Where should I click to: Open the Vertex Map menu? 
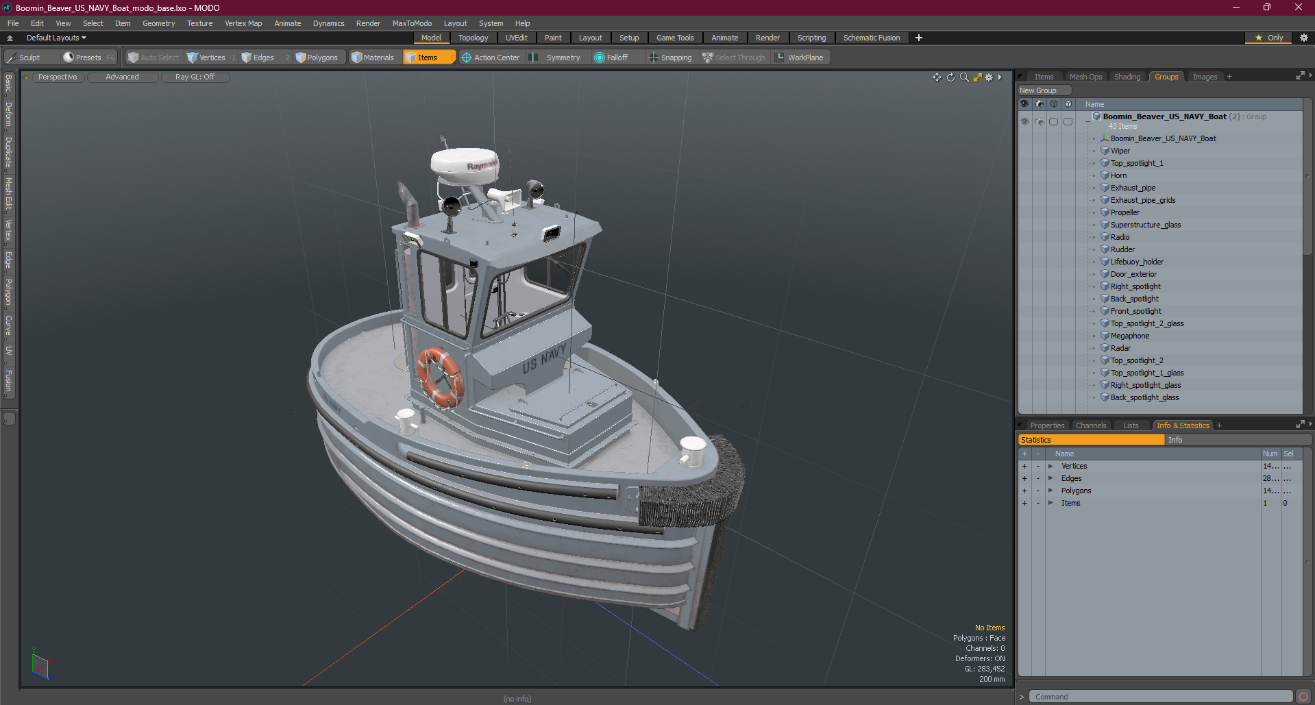(243, 23)
